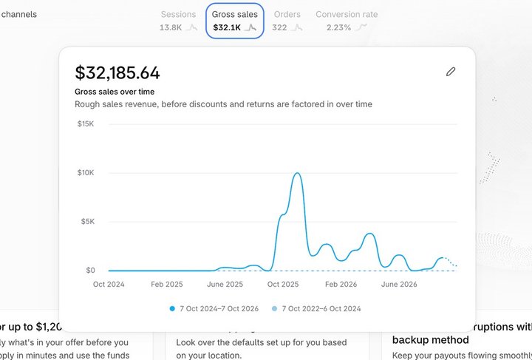The height and width of the screenshot is (360, 532).
Task: Open the Orders metric tab
Action: (287, 21)
